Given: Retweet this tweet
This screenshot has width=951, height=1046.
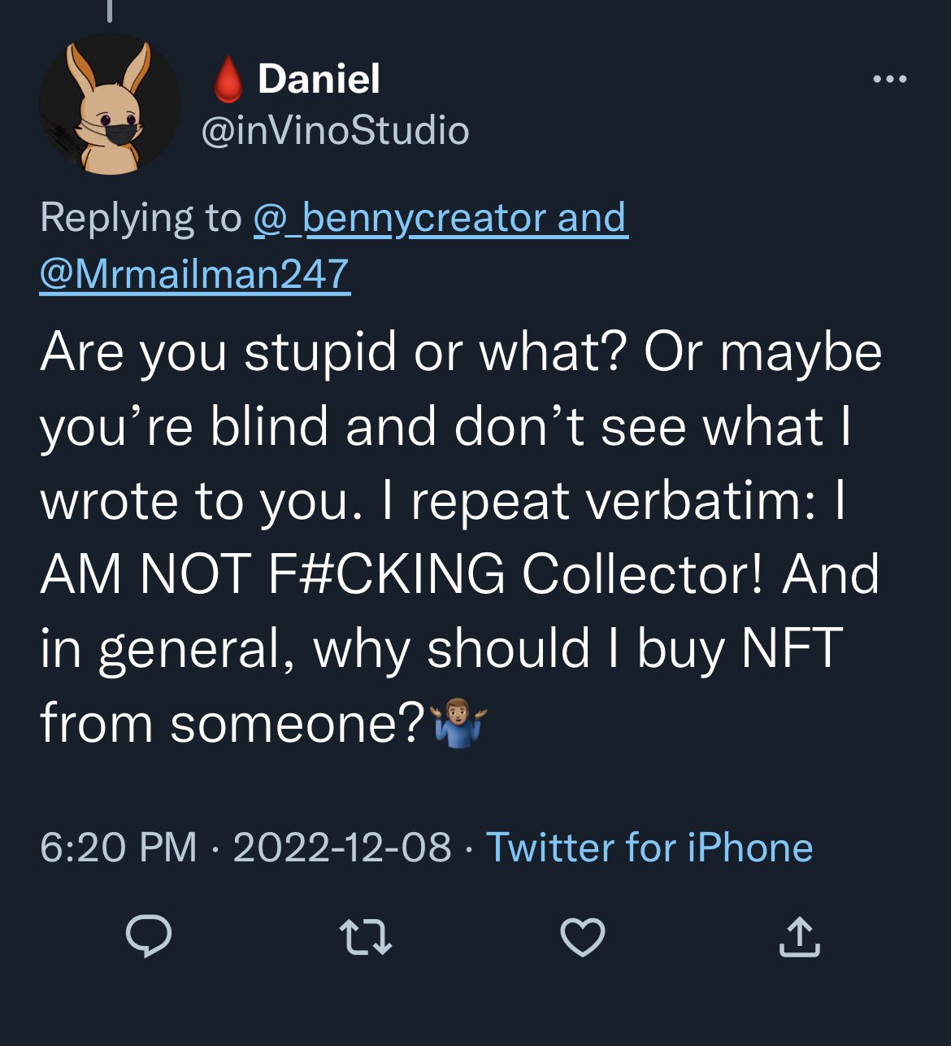Looking at the screenshot, I should coord(365,935).
